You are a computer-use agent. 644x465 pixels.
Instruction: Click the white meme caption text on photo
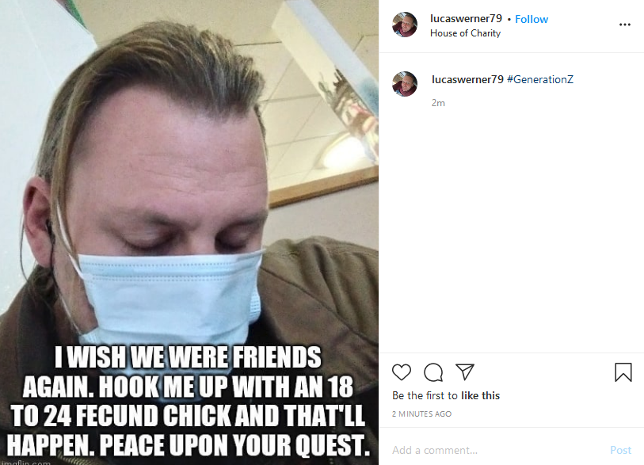[x=188, y=401]
